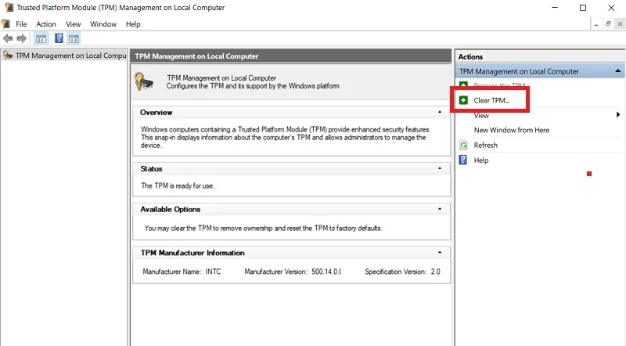Toggle the Show/Hide Action Pane icon
This screenshot has height=346, width=626.
tap(74, 39)
